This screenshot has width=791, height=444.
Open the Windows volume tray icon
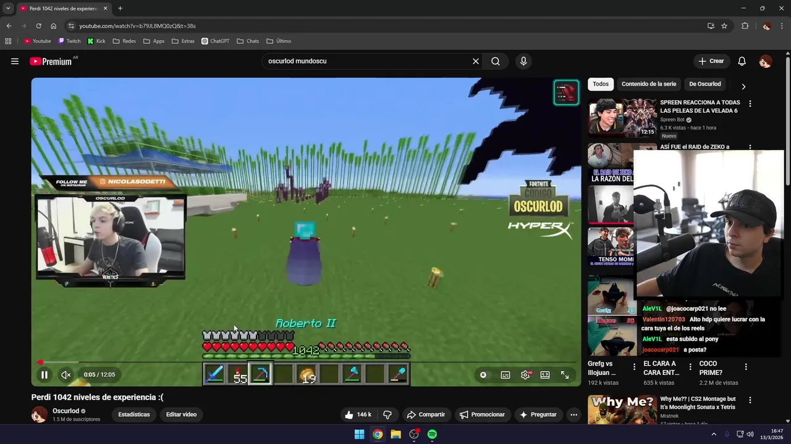tap(750, 434)
